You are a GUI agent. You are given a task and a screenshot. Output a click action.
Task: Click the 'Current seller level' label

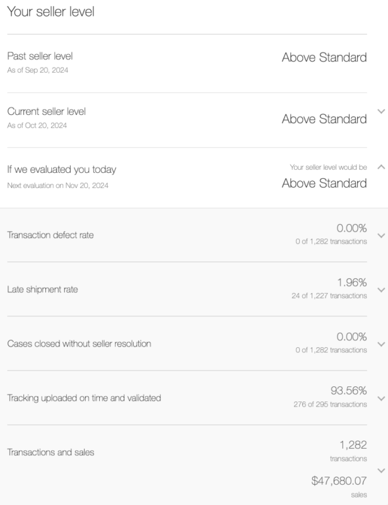(46, 112)
